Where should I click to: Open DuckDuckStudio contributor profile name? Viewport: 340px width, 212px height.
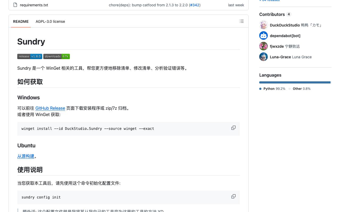pos(285,25)
